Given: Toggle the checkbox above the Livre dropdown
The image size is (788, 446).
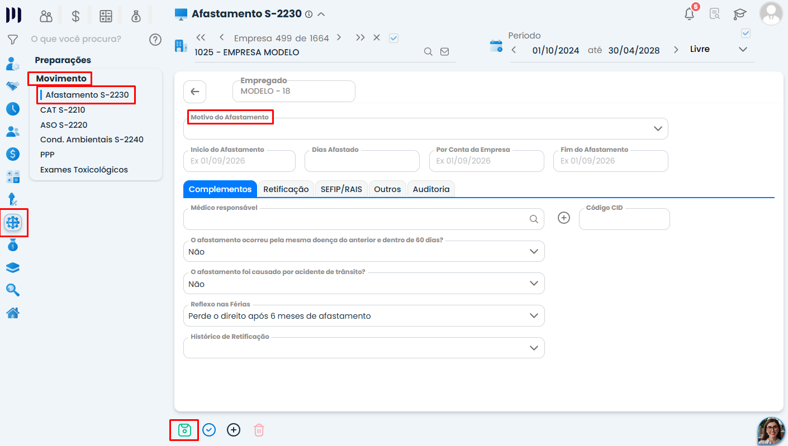Looking at the screenshot, I should point(746,33).
